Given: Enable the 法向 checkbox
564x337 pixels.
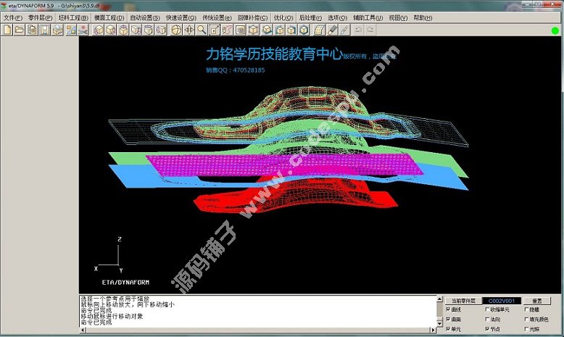Looking at the screenshot, I should pyautogui.click(x=487, y=319).
